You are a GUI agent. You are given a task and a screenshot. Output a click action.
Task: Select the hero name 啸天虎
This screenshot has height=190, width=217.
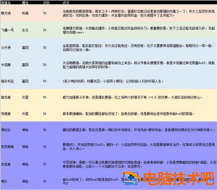point(6,13)
